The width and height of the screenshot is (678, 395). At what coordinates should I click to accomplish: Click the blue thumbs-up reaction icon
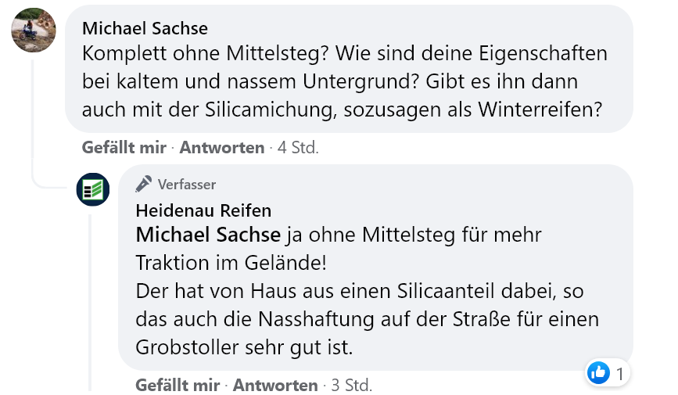click(x=598, y=373)
